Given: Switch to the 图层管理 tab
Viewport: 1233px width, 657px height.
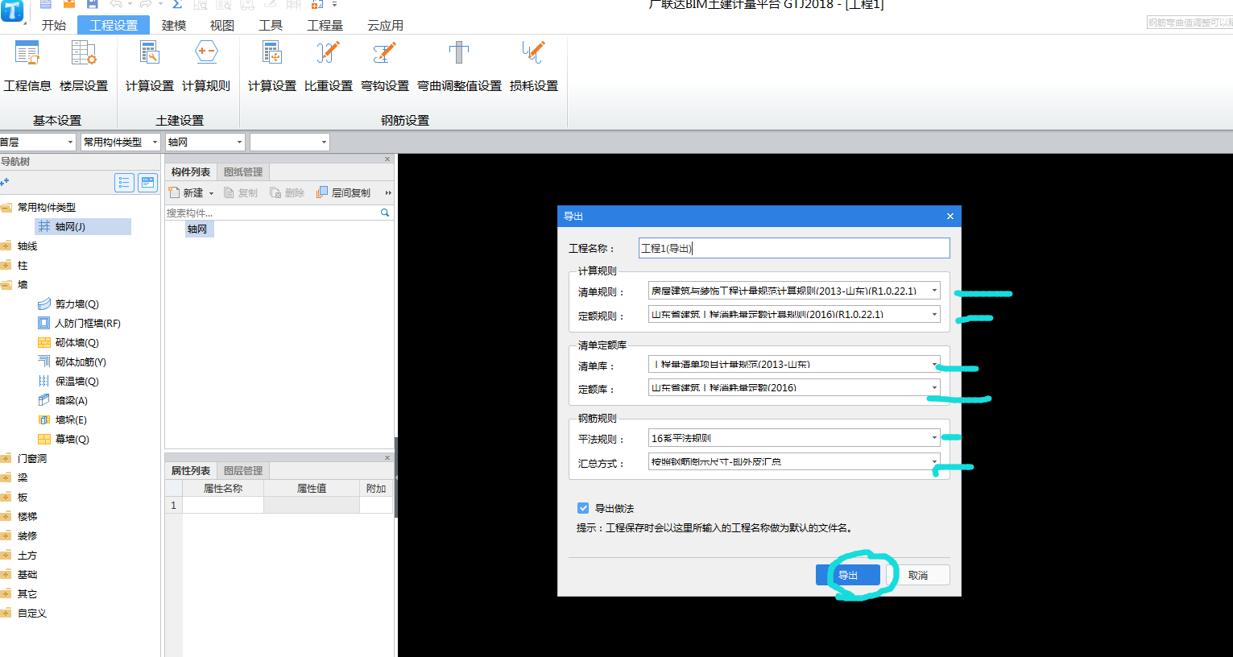Looking at the screenshot, I should click(243, 470).
